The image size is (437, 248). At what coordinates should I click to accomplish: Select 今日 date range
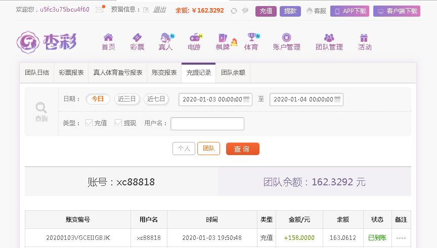pyautogui.click(x=98, y=99)
